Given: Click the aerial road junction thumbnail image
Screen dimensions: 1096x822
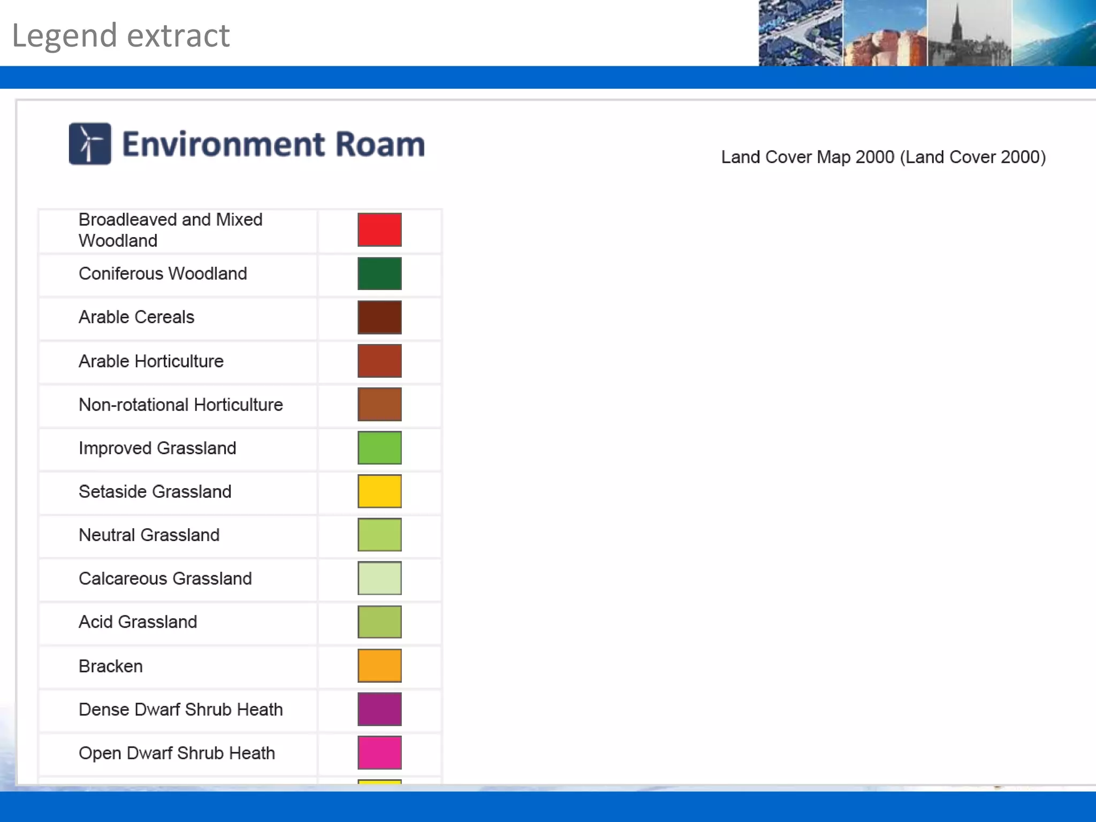Looking at the screenshot, I should coord(800,33).
